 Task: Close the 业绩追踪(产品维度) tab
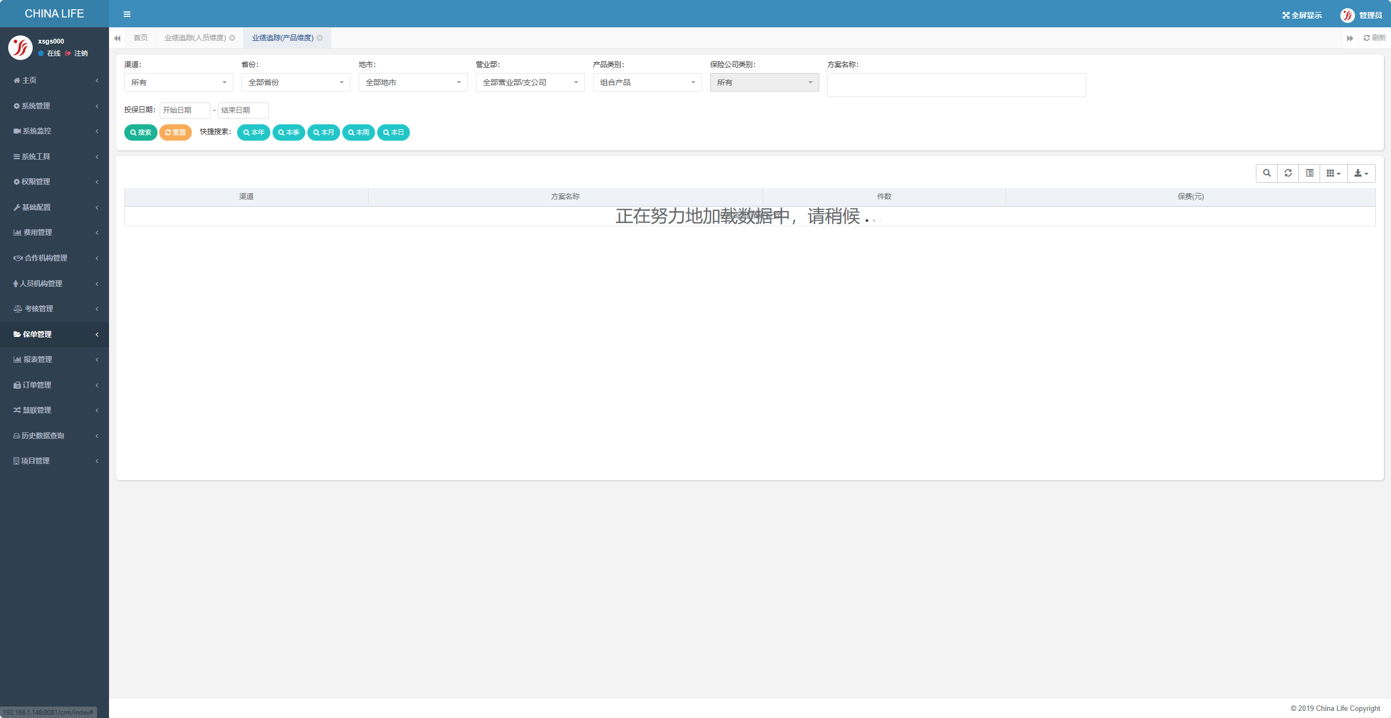320,38
